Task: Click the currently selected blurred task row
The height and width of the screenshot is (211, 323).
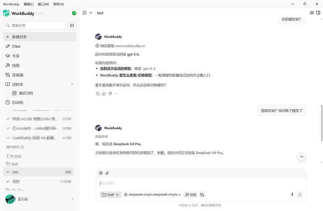Action: click(38, 172)
